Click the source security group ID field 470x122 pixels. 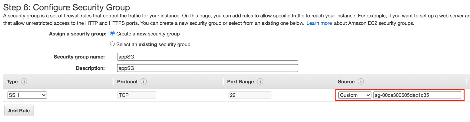417,95
